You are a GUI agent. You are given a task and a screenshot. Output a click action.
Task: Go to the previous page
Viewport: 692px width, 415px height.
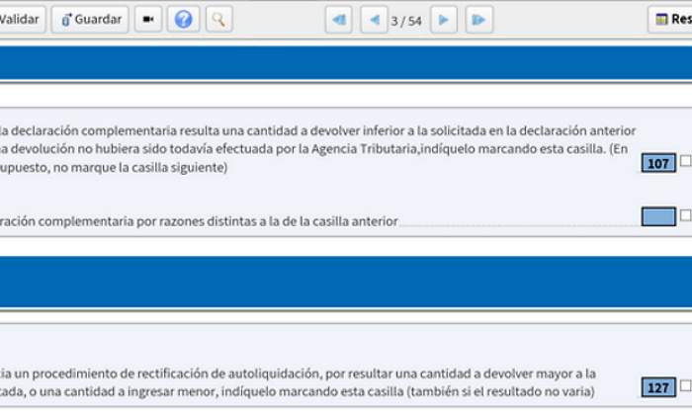point(374,20)
